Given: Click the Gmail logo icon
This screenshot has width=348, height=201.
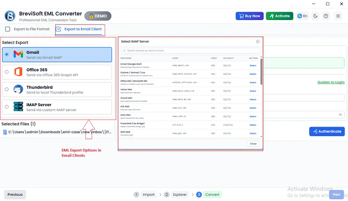Looking at the screenshot, I should pyautogui.click(x=18, y=54).
